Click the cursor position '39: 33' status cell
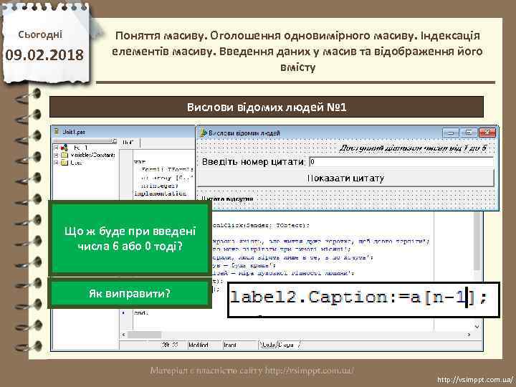The height and width of the screenshot is (387, 516). pos(170,345)
